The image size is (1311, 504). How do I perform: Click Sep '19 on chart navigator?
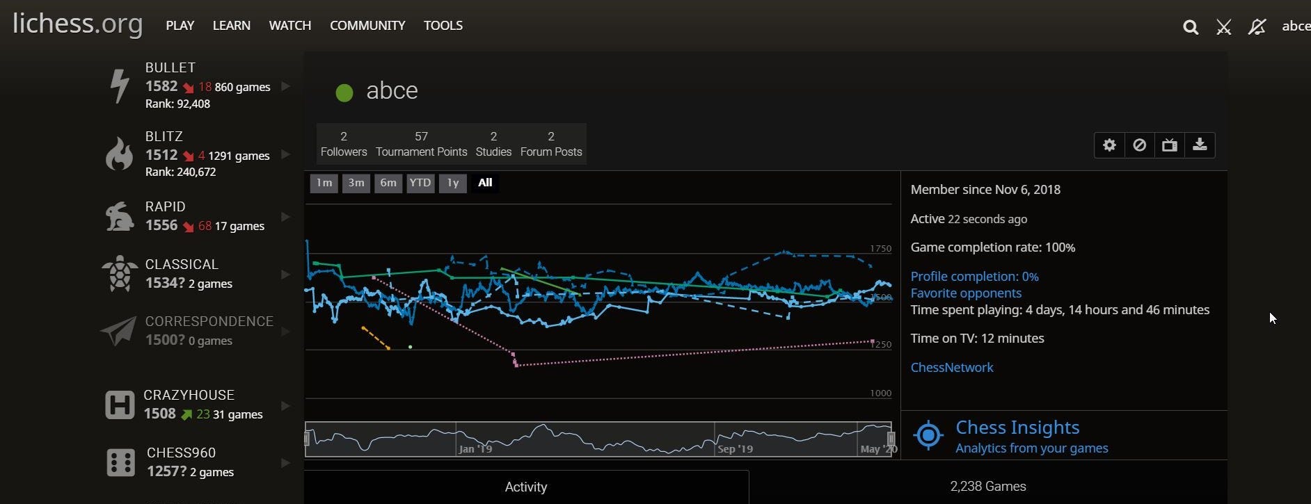[x=735, y=449]
